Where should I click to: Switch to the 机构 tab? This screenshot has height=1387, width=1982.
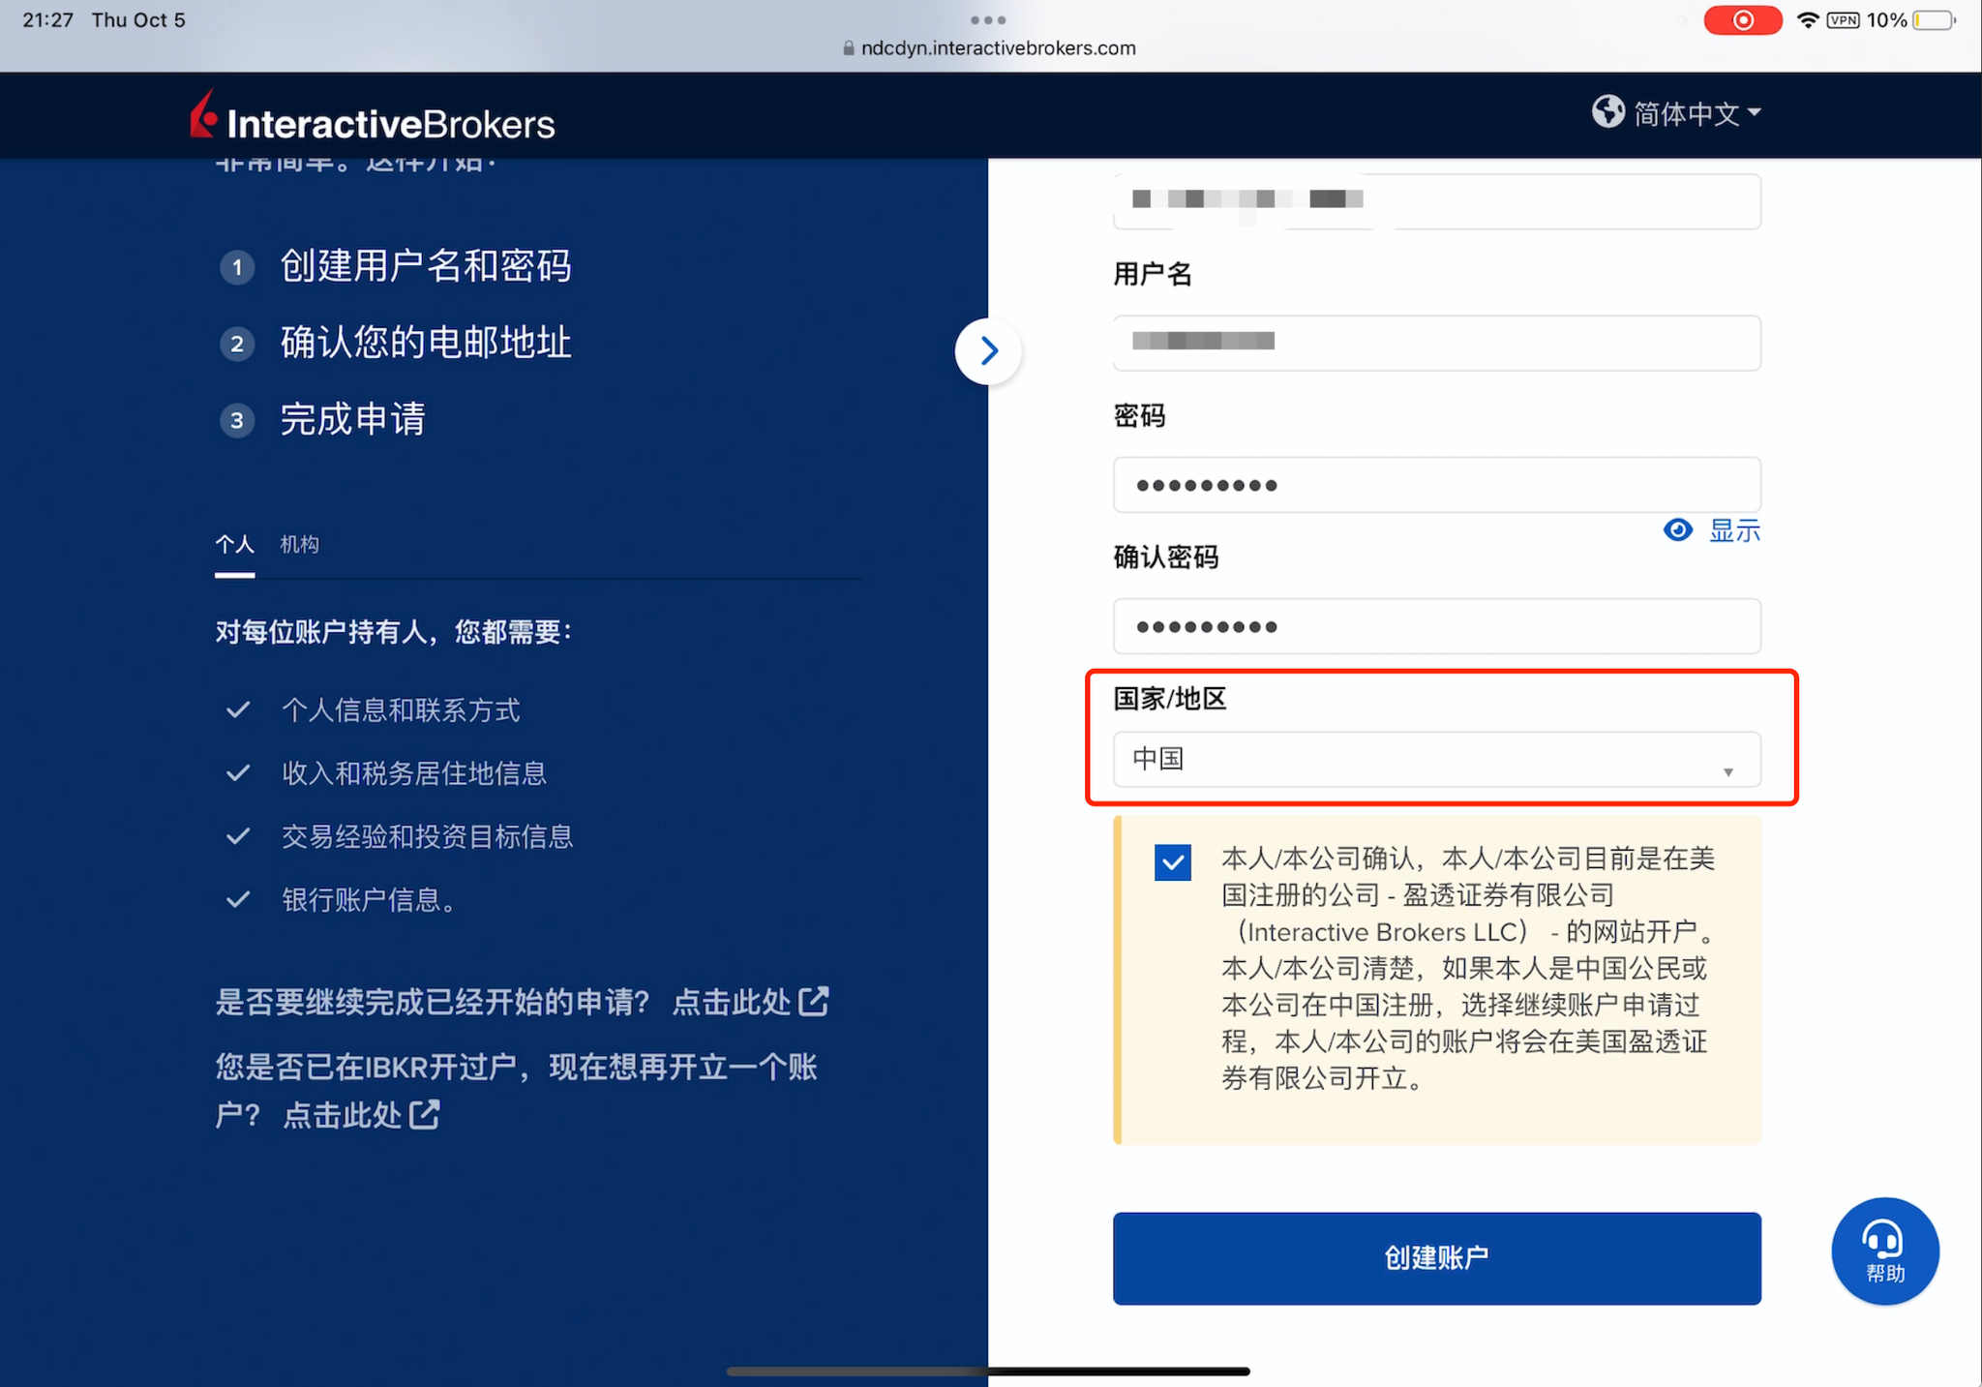pyautogui.click(x=299, y=544)
